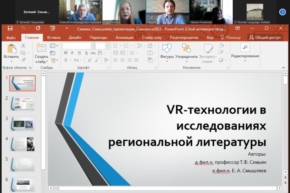Image resolution: width=290 pixels, height=193 pixels.
Task: Toggle italic (К) formatting
Action: [x=72, y=53]
